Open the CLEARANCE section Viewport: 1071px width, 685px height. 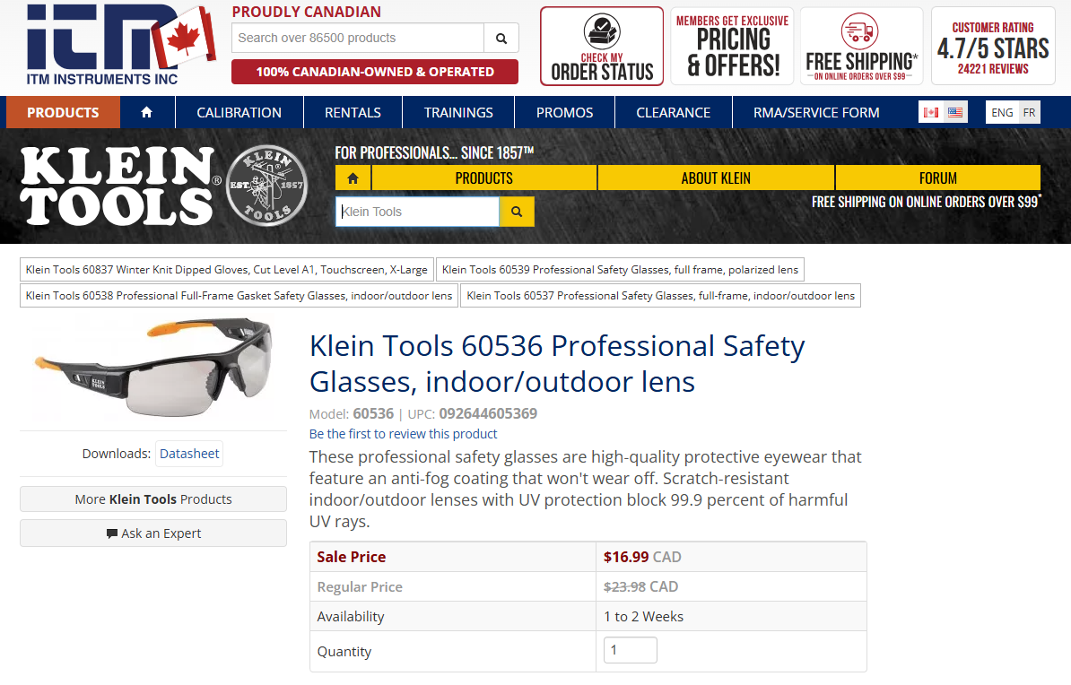[673, 112]
